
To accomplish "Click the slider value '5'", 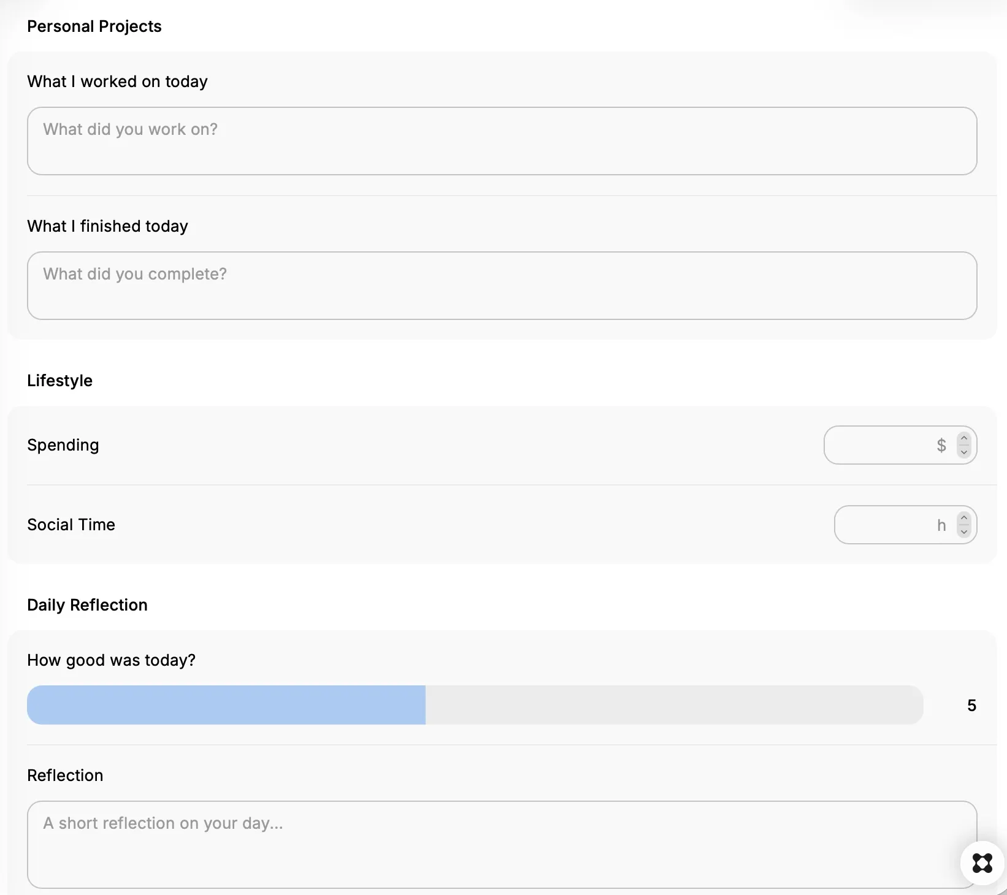I will 971,706.
